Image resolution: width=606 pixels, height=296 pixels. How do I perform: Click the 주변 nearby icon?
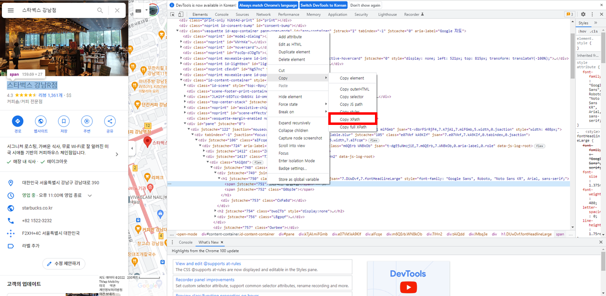[x=87, y=121]
